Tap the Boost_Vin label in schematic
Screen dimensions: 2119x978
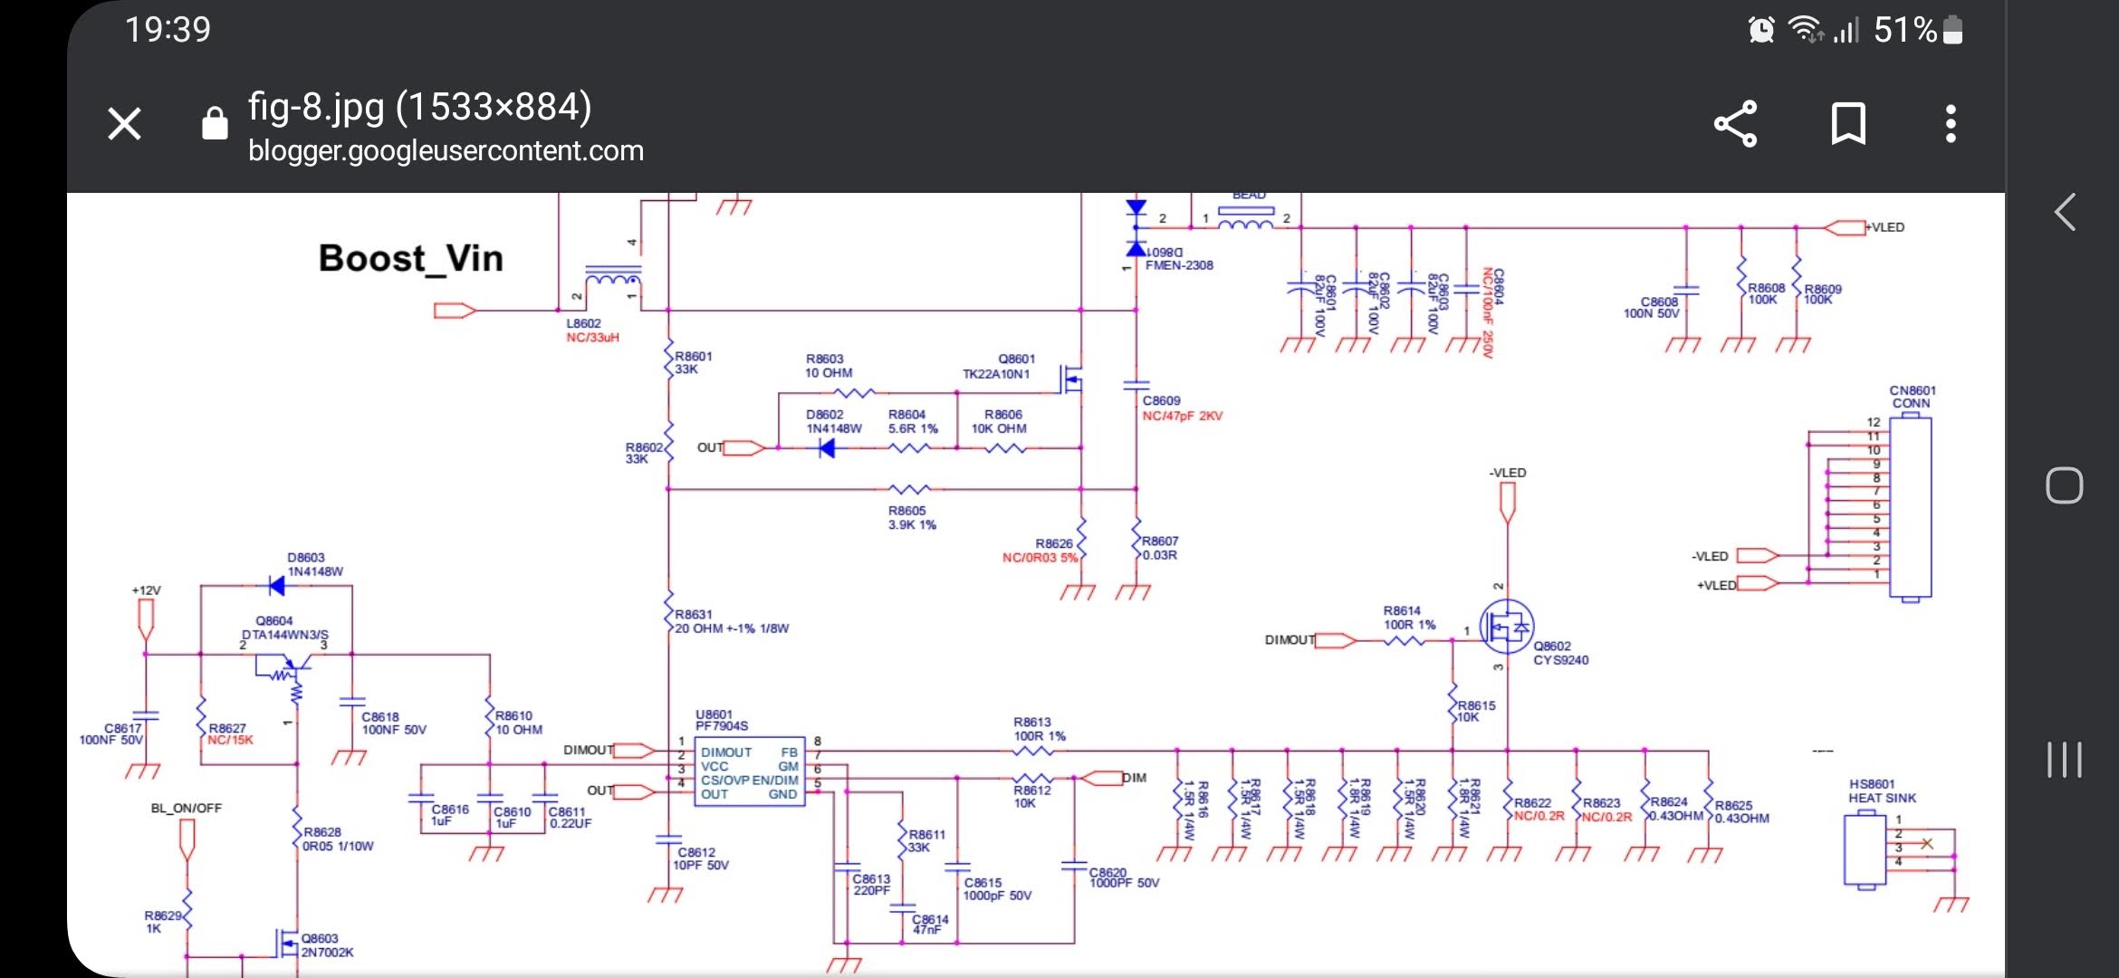(x=410, y=258)
